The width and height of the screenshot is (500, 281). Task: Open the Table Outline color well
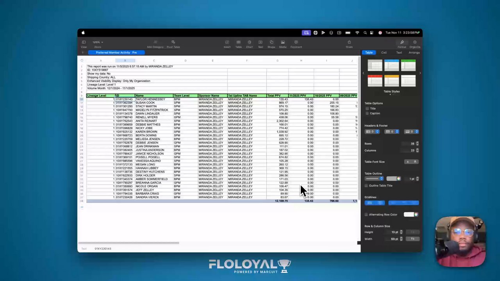tap(393, 179)
